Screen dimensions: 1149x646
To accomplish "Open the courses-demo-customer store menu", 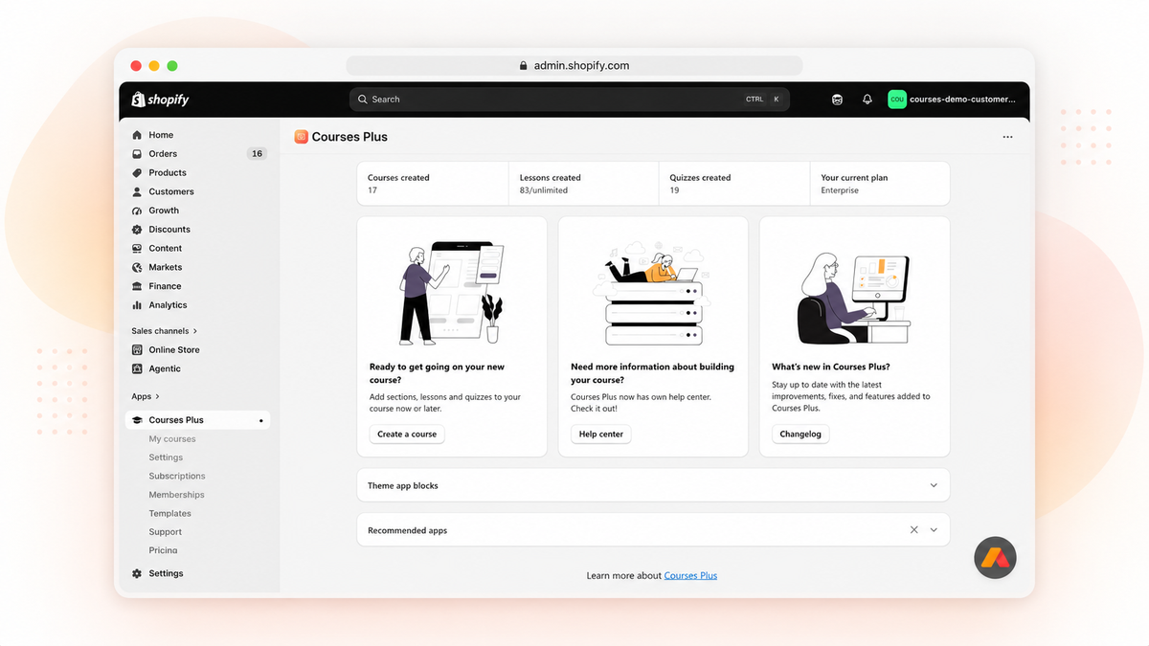I will pyautogui.click(x=952, y=100).
